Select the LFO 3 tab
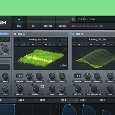The width and height of the screenshot is (115, 115). tap(103, 100)
